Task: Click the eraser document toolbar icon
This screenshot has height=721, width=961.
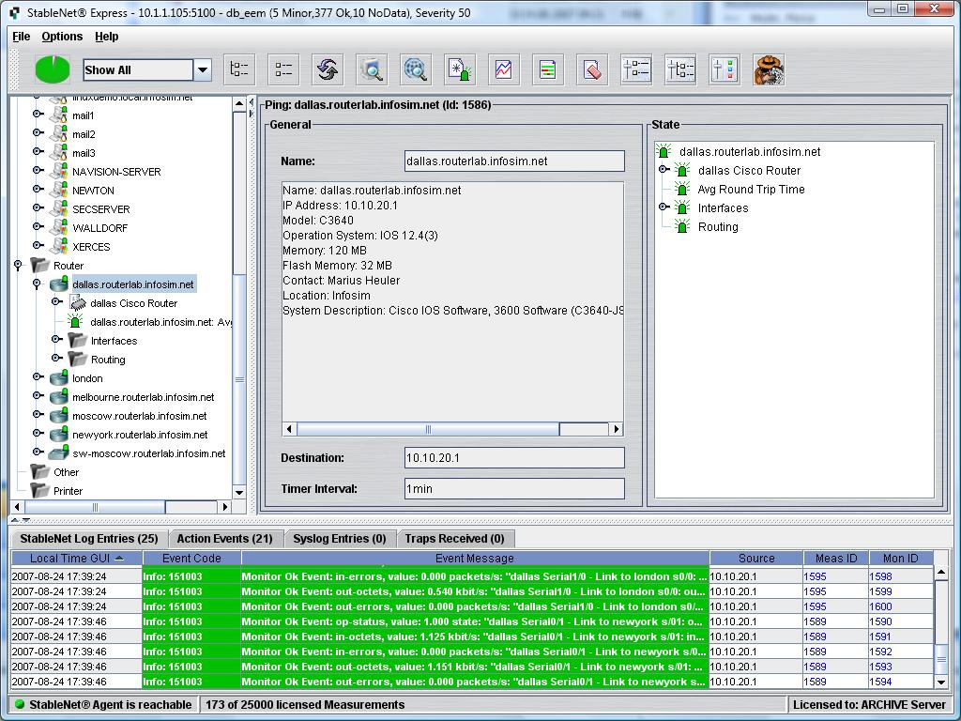Action: tap(592, 69)
